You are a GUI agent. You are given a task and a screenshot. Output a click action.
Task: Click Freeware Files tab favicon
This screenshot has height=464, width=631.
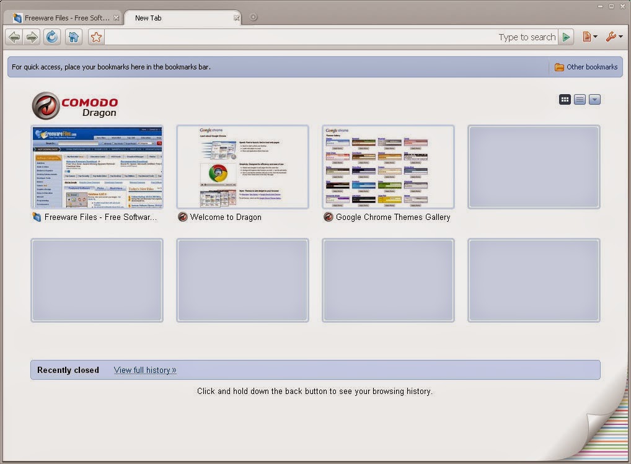coord(17,18)
